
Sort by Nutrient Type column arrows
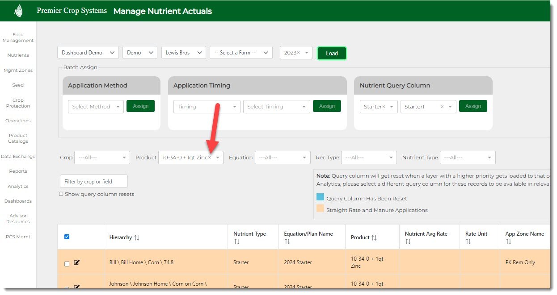[x=236, y=241]
